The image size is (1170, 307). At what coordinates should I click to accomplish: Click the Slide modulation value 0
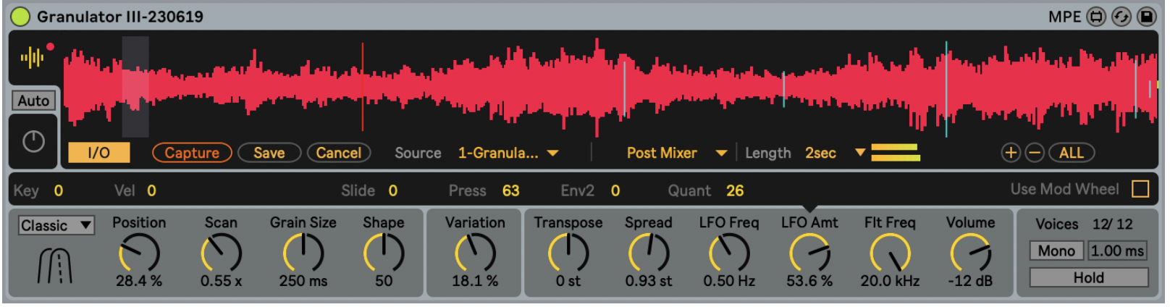pos(392,190)
